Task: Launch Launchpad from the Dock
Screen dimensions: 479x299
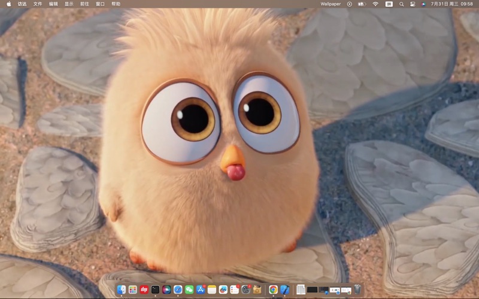Action: (x=133, y=289)
